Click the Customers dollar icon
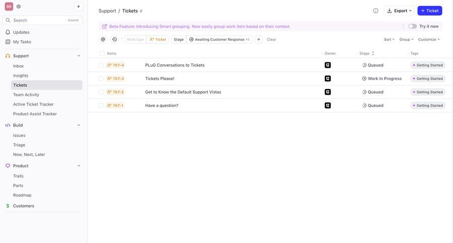Screen dimensions: 453x243 click(x=8, y=206)
